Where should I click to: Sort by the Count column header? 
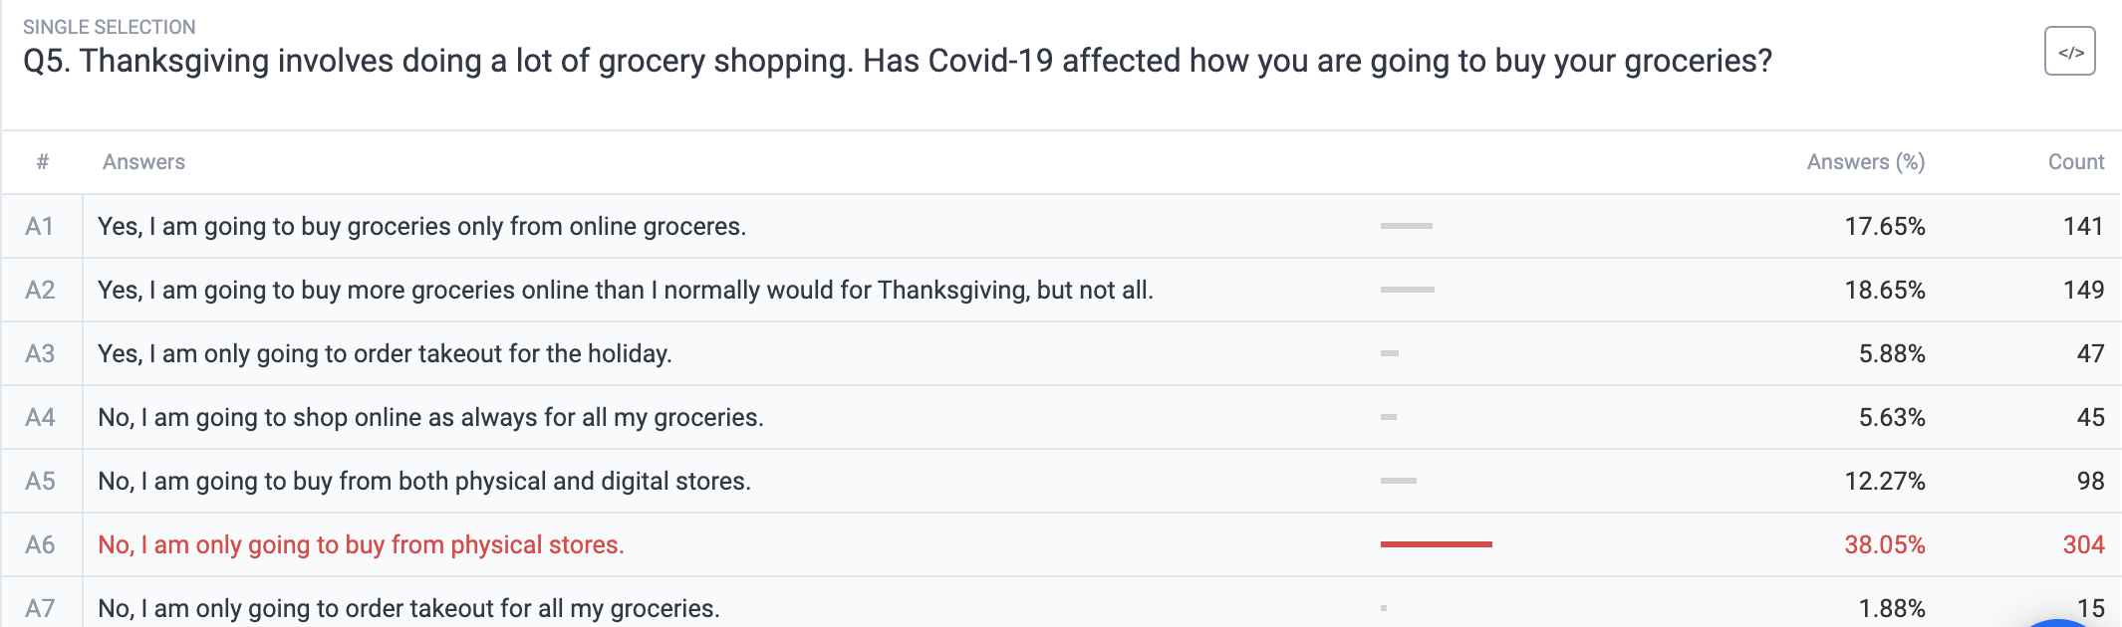(x=2076, y=162)
